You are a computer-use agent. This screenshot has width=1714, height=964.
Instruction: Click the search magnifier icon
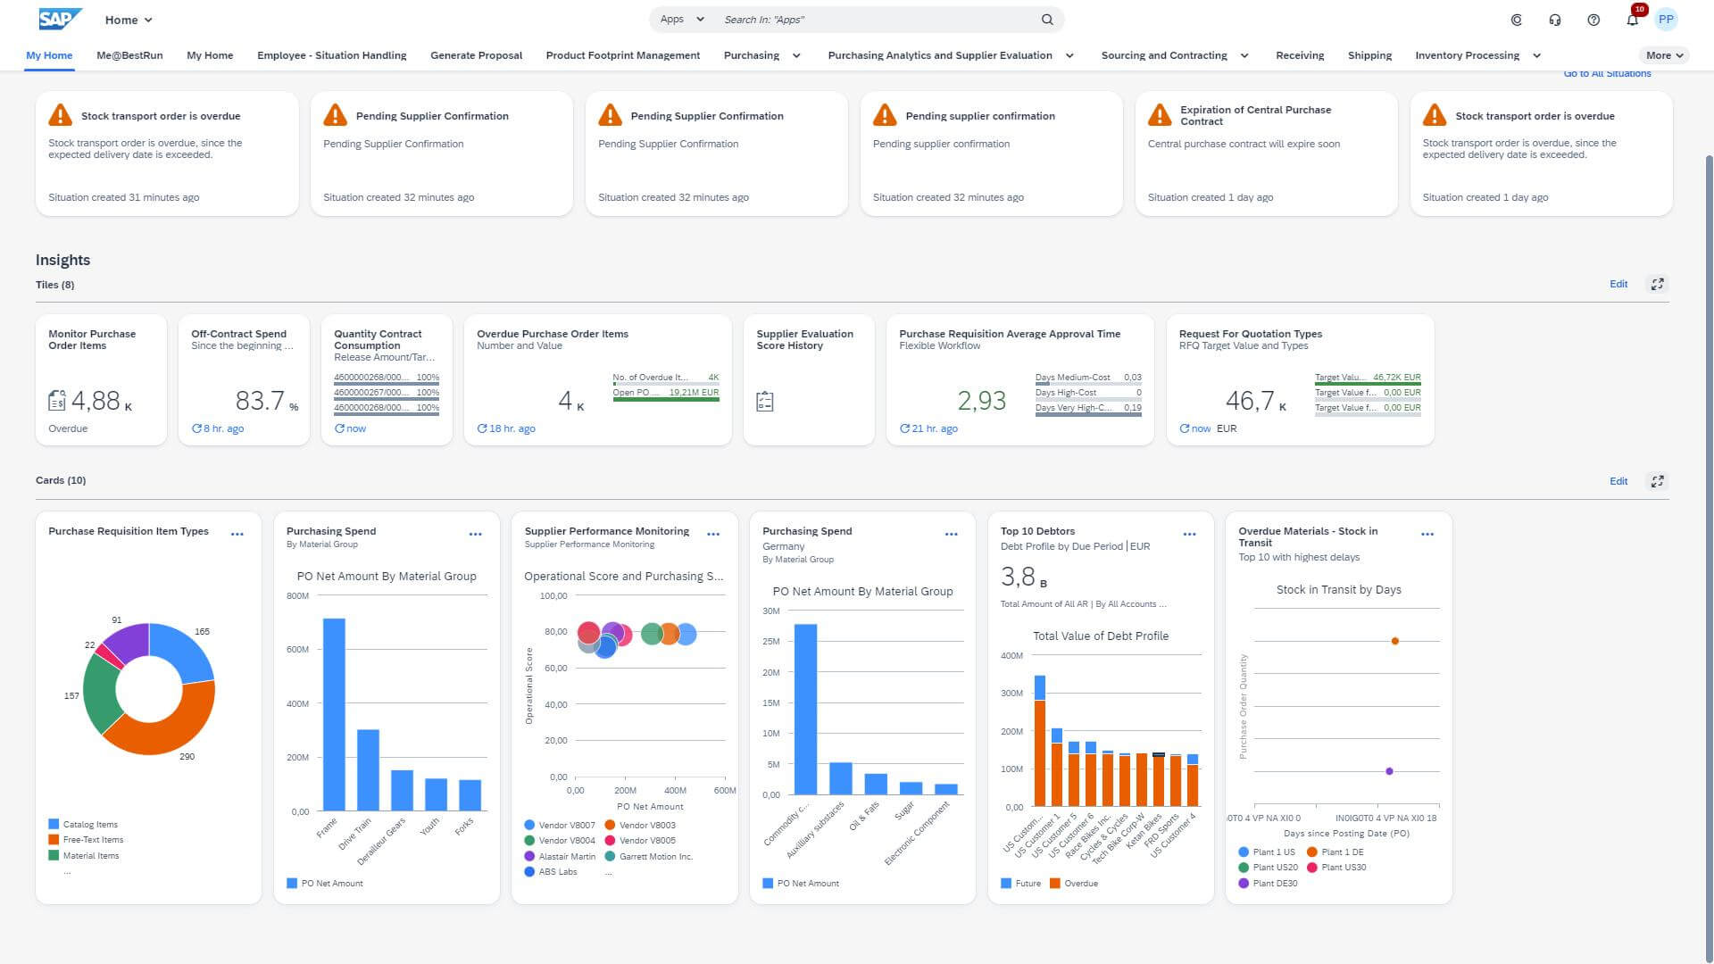[x=1046, y=19]
